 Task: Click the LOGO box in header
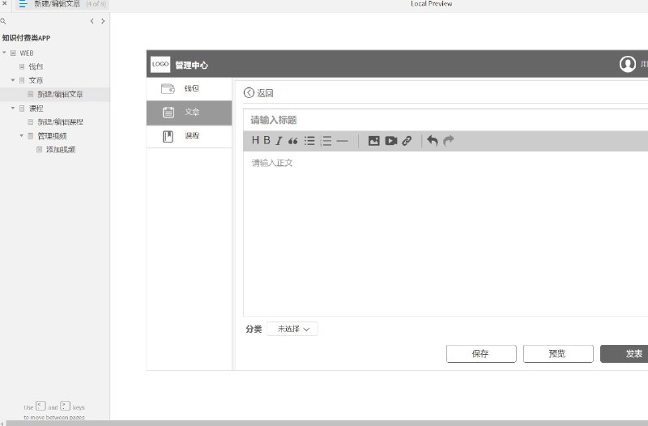coord(160,65)
